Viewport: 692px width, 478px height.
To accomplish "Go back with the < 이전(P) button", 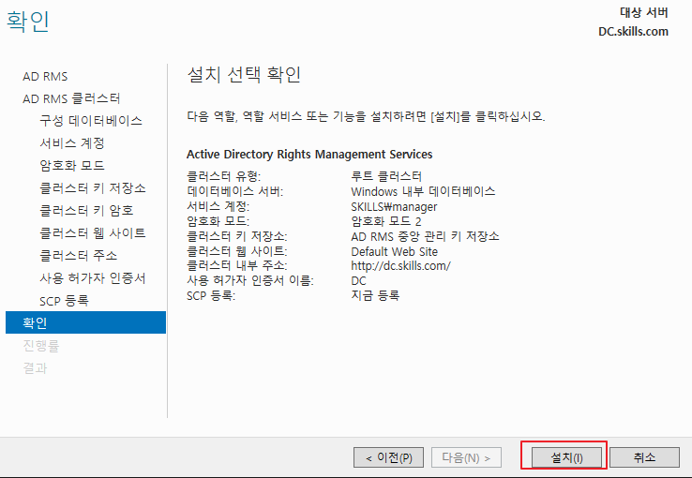I will tap(388, 457).
